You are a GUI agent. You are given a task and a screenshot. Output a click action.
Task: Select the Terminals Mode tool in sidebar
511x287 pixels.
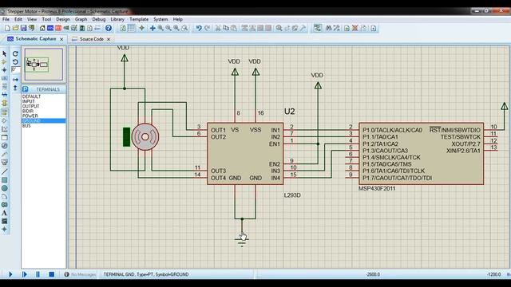[5, 112]
